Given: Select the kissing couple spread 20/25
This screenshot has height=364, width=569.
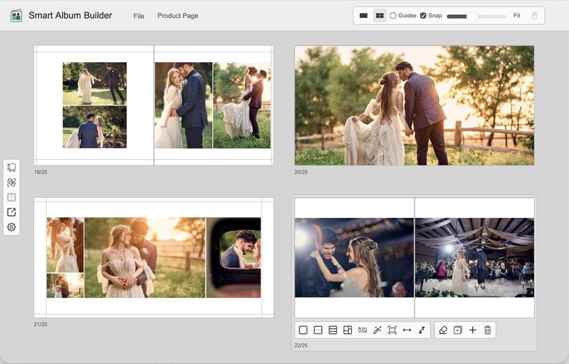Looking at the screenshot, I should 414,105.
